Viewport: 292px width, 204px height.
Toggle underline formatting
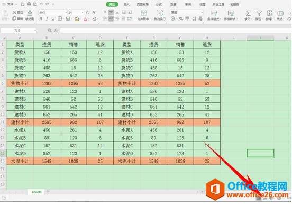[x=53, y=19]
